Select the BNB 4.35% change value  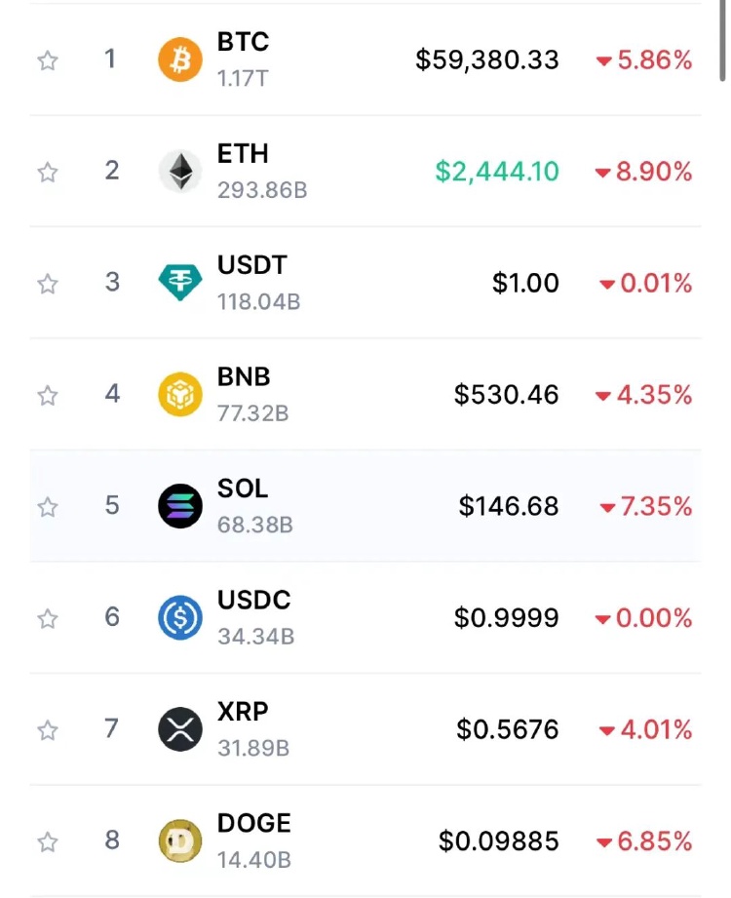click(x=643, y=395)
